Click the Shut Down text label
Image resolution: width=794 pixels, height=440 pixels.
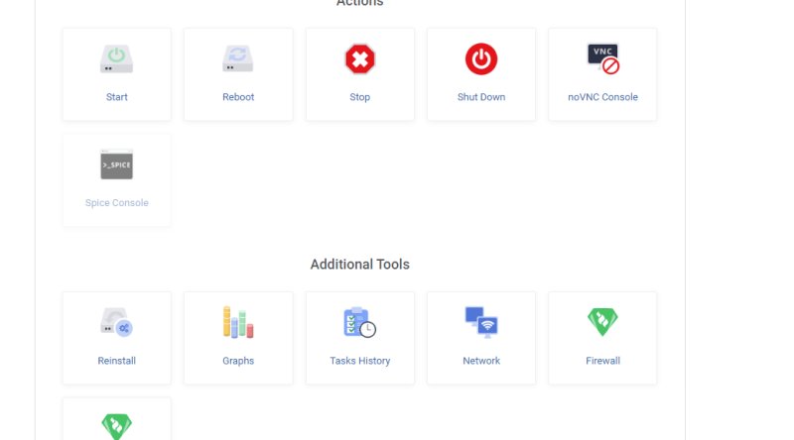pyautogui.click(x=481, y=97)
